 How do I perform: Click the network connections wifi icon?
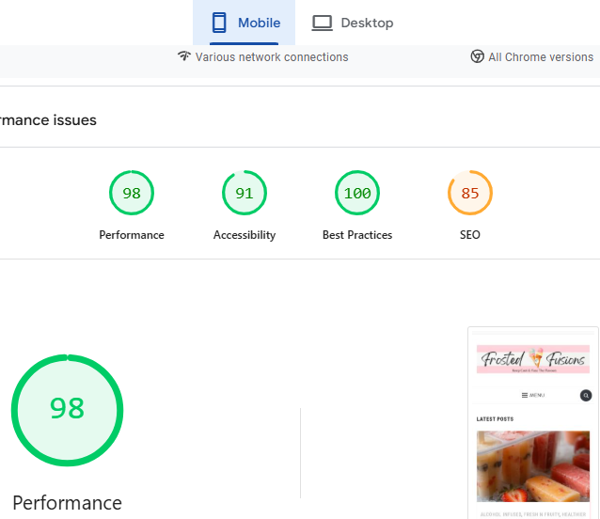(x=184, y=56)
